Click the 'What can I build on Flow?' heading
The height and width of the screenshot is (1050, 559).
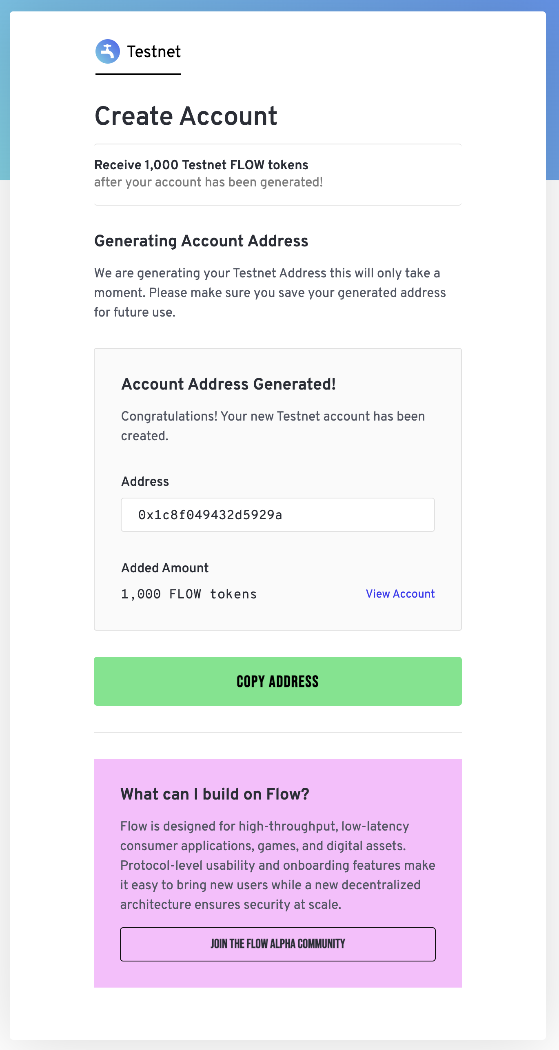pyautogui.click(x=215, y=794)
